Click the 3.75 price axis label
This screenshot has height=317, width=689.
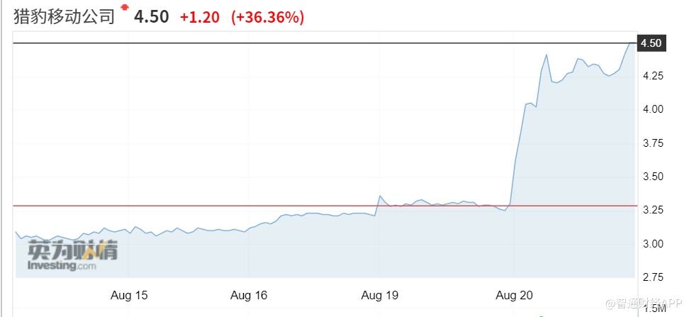(651, 143)
